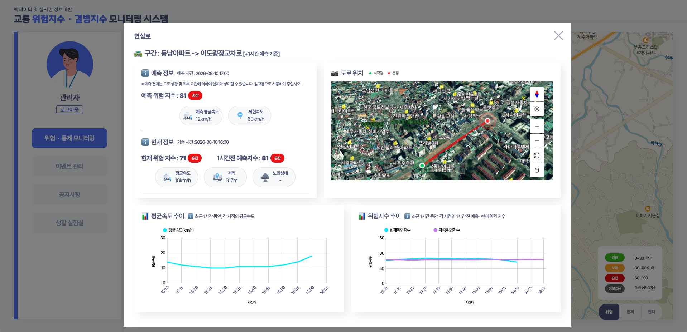The height and width of the screenshot is (332, 687).
Task: Click info icon beside 예측·현재 위험 지수 description
Action: 407,216
